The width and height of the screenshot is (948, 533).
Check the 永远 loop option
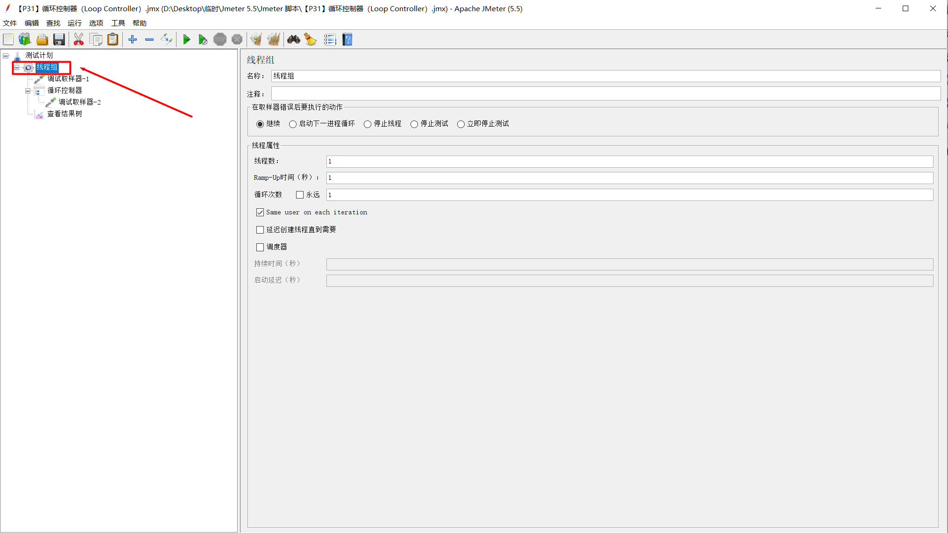[x=299, y=195]
